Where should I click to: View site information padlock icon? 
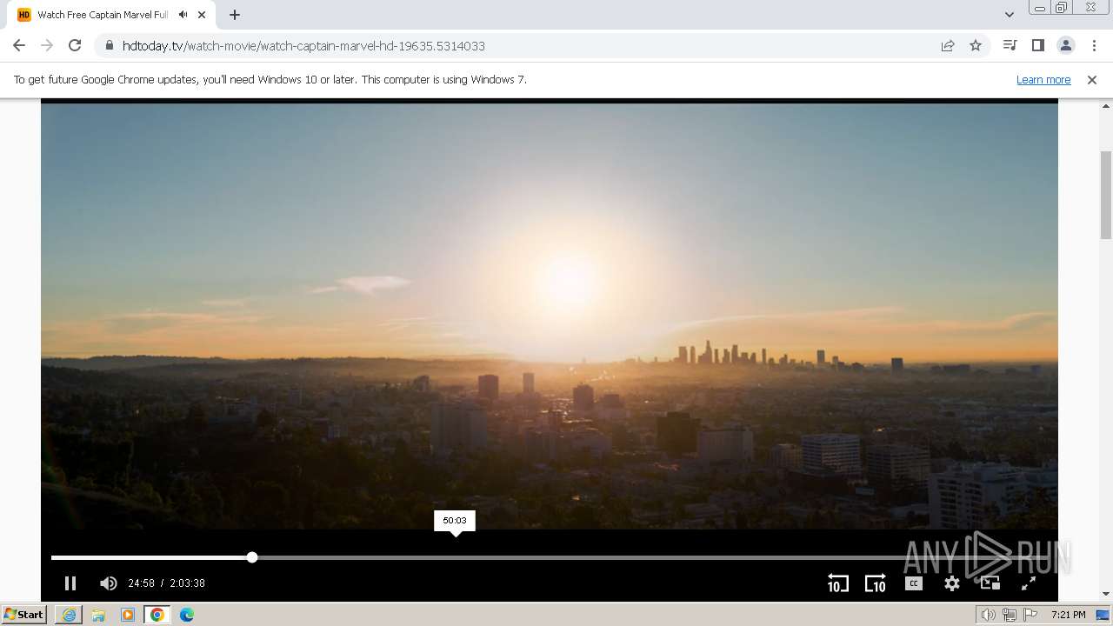pyautogui.click(x=109, y=45)
